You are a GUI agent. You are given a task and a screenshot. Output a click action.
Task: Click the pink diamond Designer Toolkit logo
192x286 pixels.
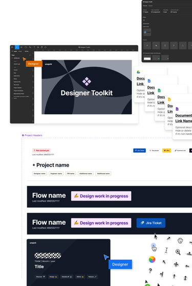[87, 81]
